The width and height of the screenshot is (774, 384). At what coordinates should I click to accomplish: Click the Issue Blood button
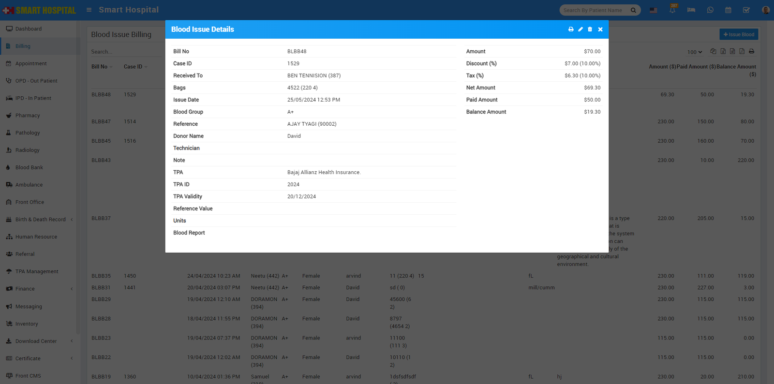[x=739, y=34]
